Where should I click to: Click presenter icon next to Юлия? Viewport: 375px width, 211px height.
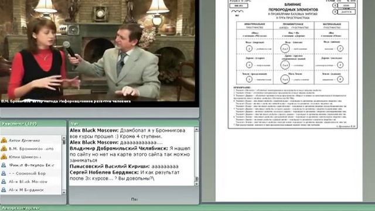coord(4,156)
